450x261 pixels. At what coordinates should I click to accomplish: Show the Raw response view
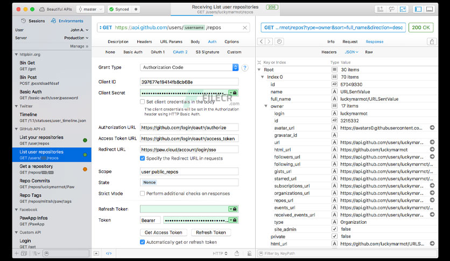[369, 52]
